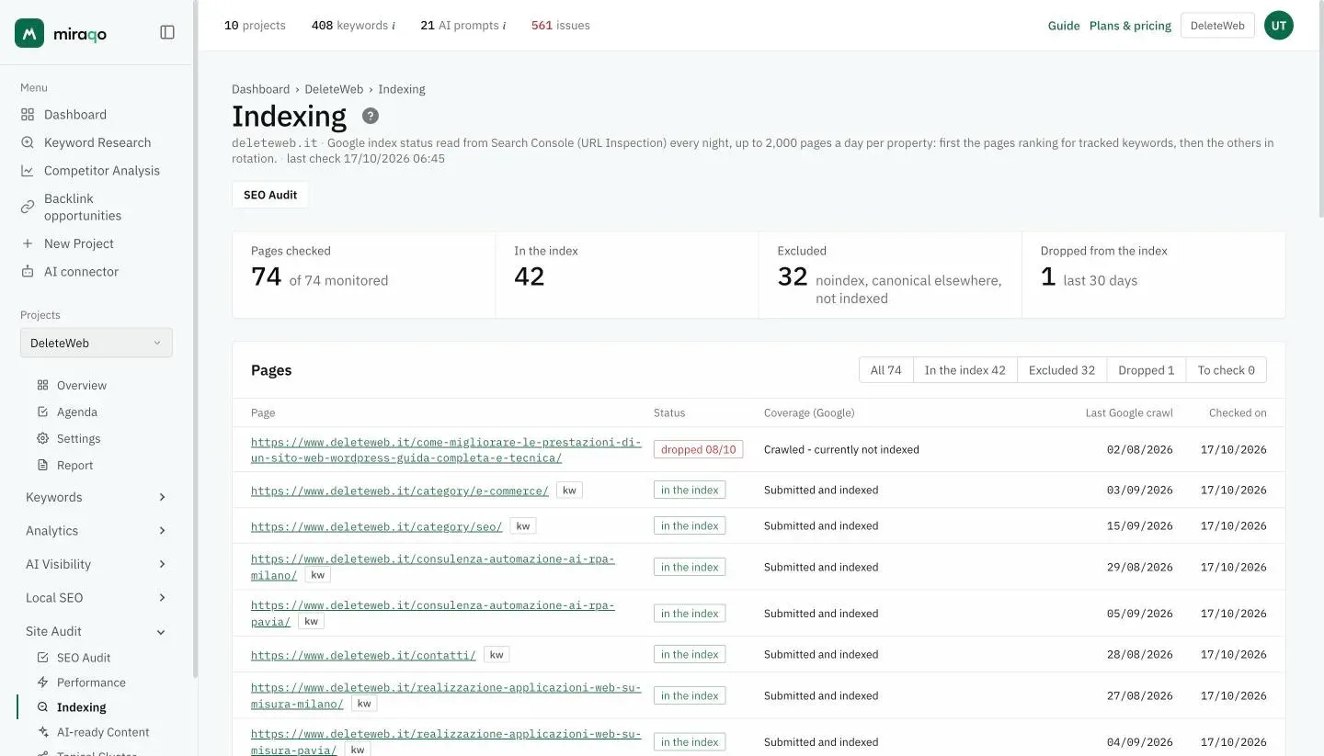Click the crawl date 15/09/2026
The image size is (1324, 756).
point(1140,526)
